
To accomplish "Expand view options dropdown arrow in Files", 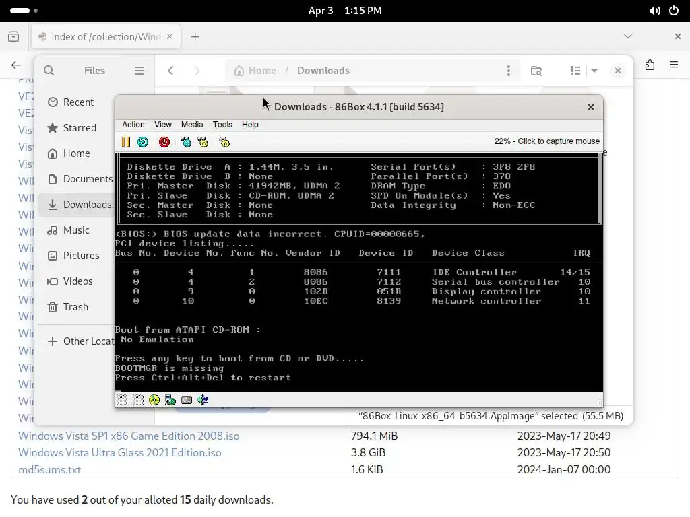I will point(594,70).
